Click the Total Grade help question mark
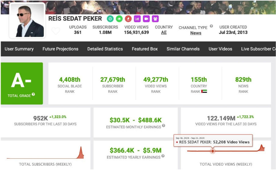 (33, 94)
